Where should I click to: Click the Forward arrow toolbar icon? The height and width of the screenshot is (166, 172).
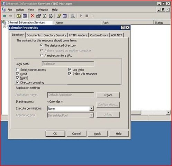click(x=10, y=16)
